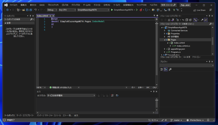Open the デバッグ(D) menu
The width and height of the screenshot is (218, 125).
[x=76, y=5]
